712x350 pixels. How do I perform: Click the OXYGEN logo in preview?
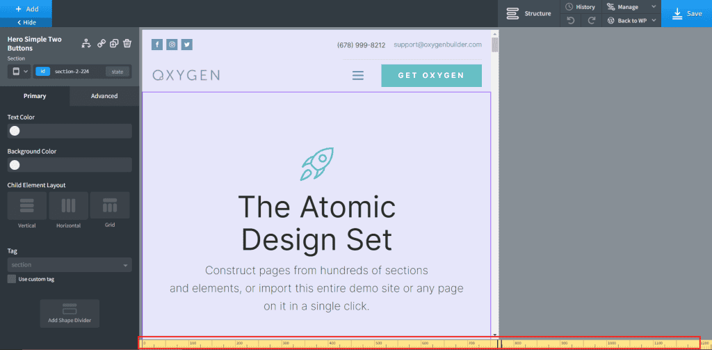tap(186, 75)
